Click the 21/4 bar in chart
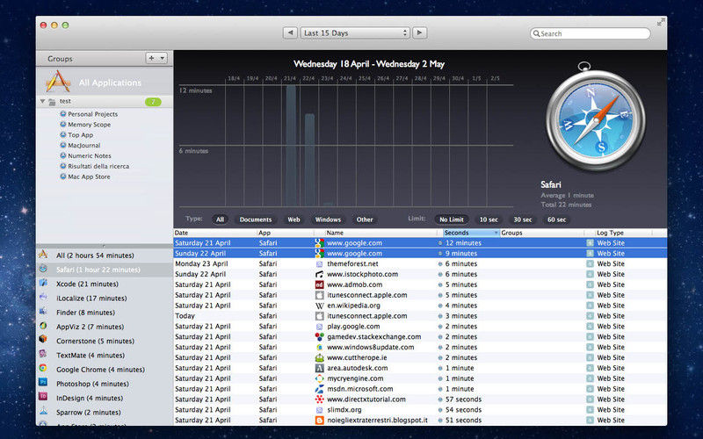This screenshot has height=439, width=703. coord(291,146)
